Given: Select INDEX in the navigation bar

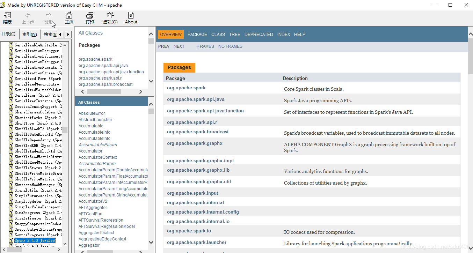Looking at the screenshot, I should tap(284, 34).
